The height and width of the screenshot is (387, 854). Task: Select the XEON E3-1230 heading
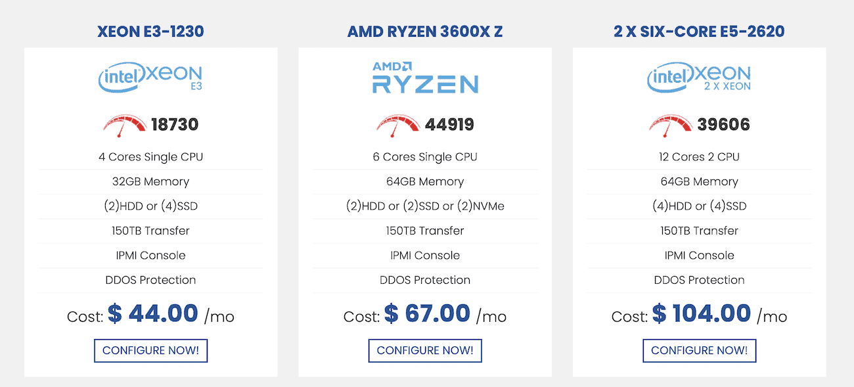click(x=150, y=32)
